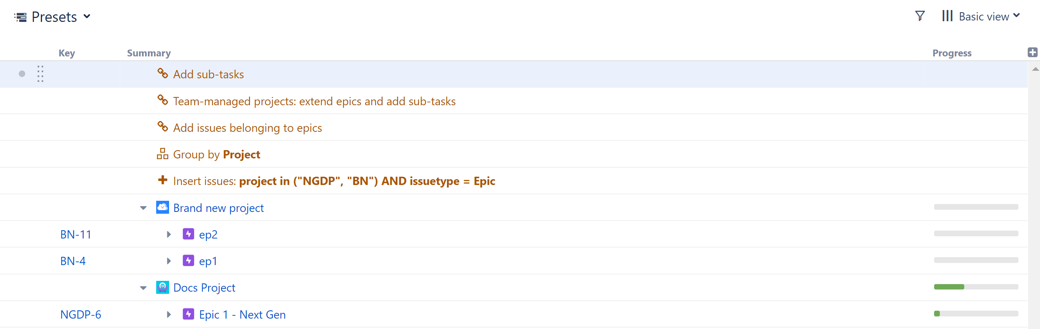Open the Basic view dropdown

coord(981,17)
